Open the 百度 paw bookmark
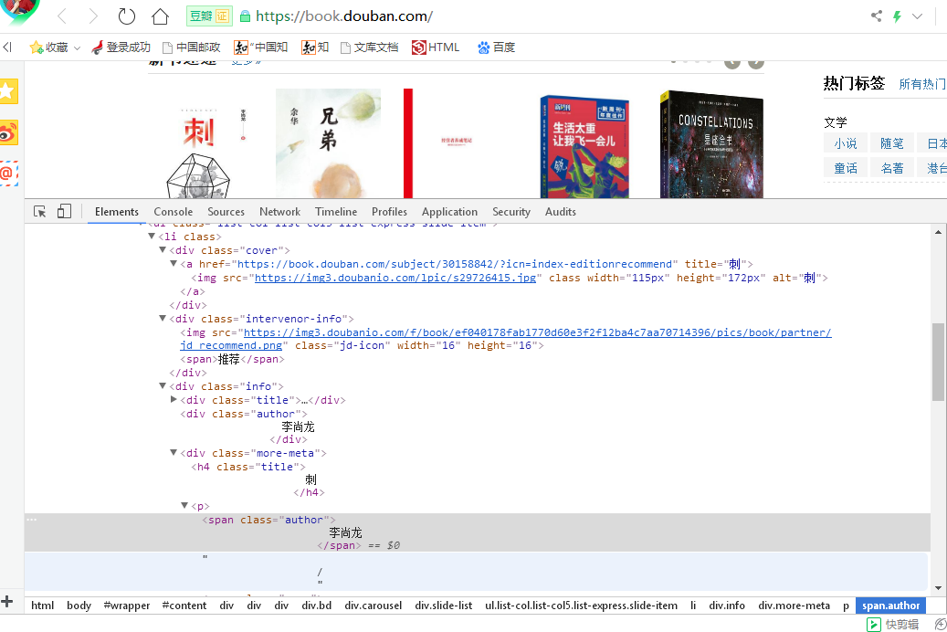The height and width of the screenshot is (632, 947). click(x=496, y=47)
